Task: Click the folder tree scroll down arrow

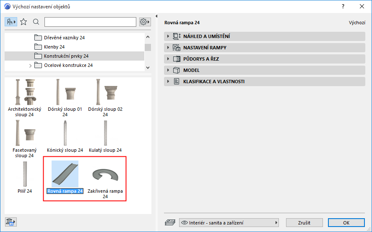Action: (148, 68)
